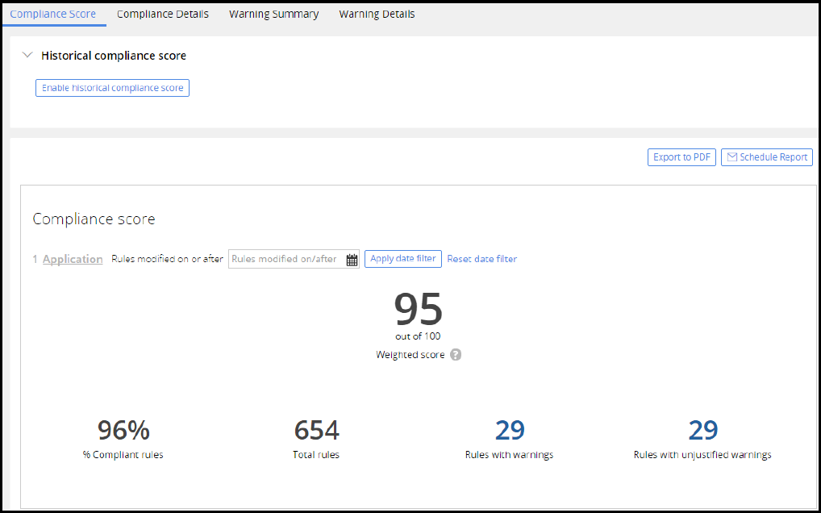Click Enable historical compliance score button
Screen dimensions: 821x513
112,88
